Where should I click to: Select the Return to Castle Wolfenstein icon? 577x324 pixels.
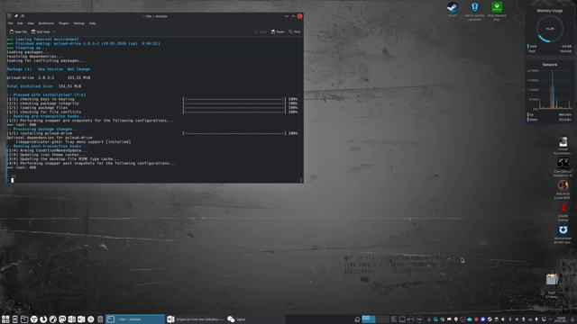coord(563,190)
